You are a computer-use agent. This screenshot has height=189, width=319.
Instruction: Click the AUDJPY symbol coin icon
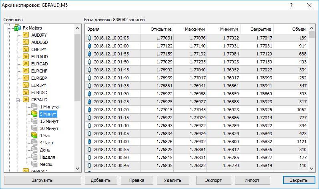tap(26, 35)
